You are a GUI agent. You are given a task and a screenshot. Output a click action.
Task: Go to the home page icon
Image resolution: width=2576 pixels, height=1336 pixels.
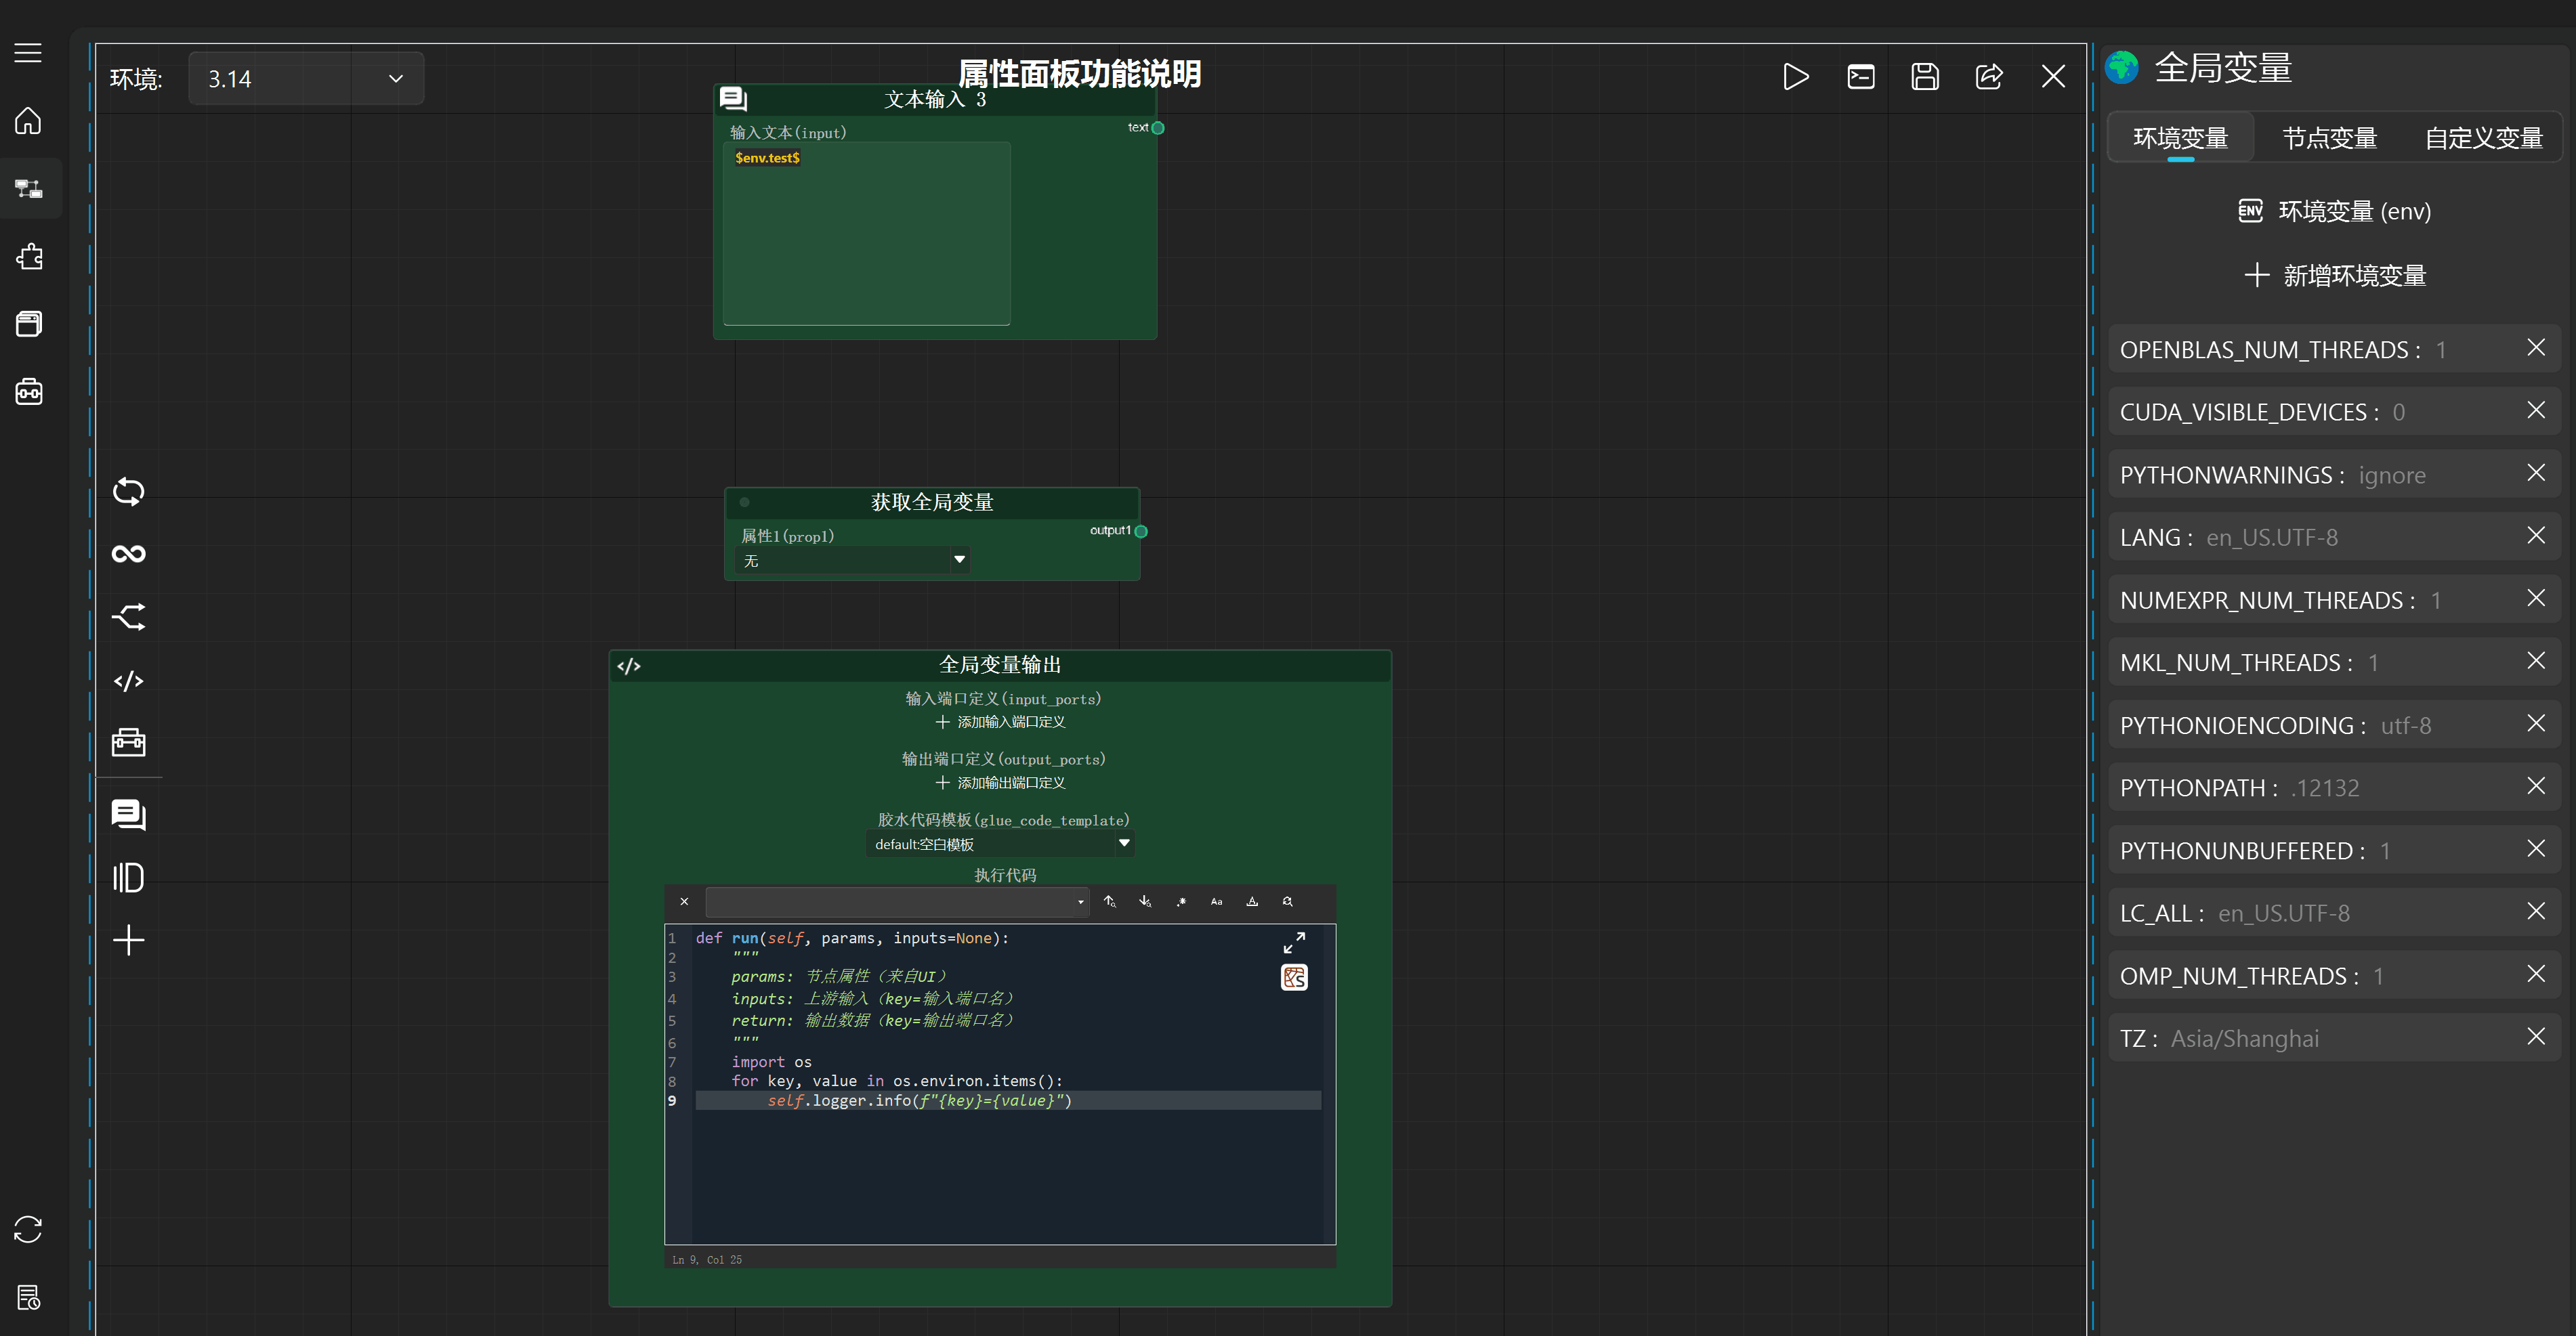(28, 121)
